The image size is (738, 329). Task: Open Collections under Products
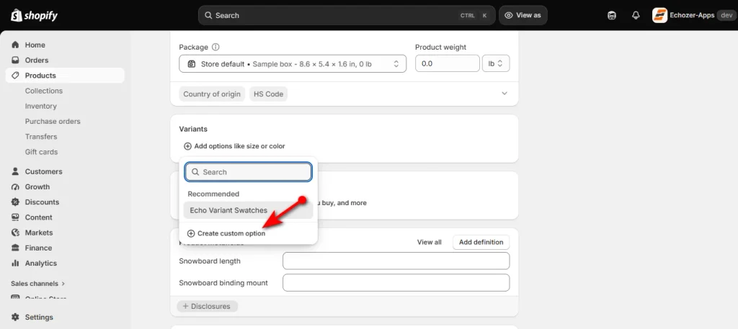point(44,91)
